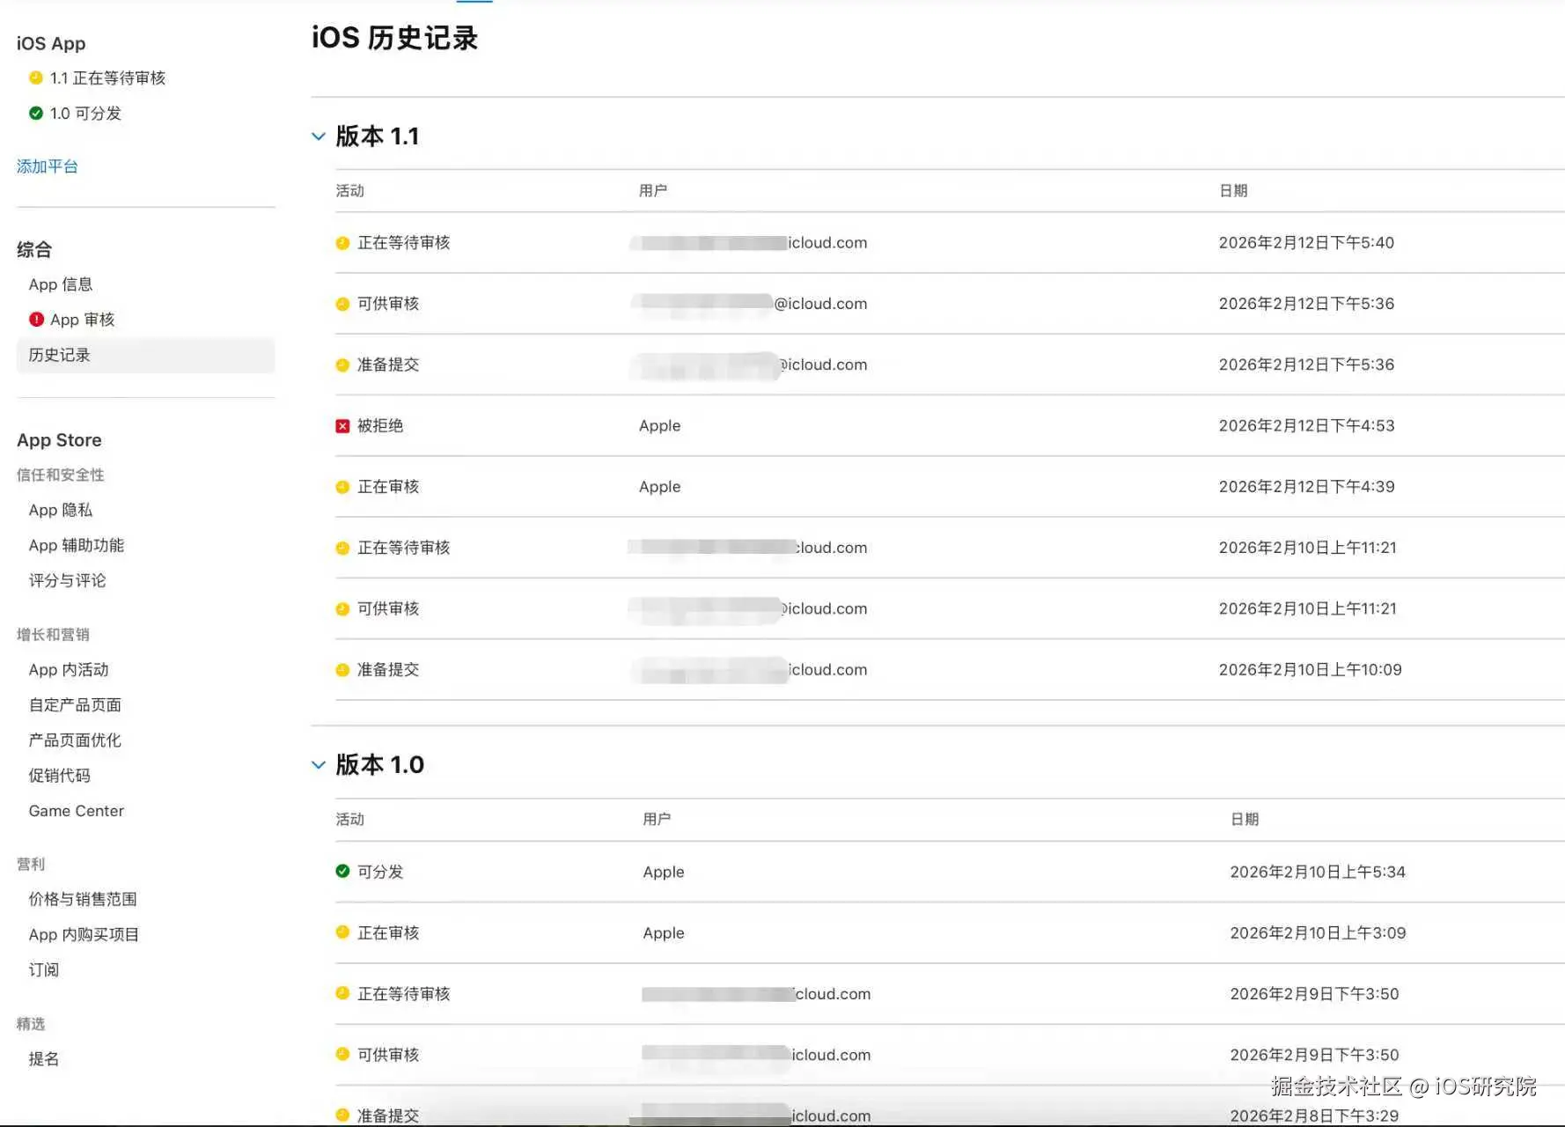This screenshot has height=1127, width=1565.
Task: Click the 综合 sidebar heading
Action: point(34,249)
